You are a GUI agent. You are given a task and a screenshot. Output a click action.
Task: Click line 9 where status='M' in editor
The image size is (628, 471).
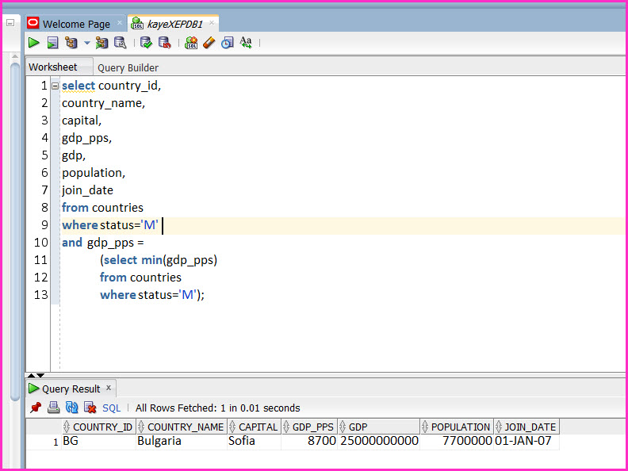(110, 225)
